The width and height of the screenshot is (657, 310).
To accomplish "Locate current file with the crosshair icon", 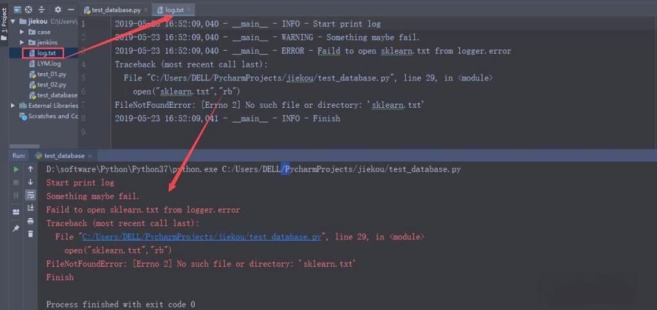I will click(28, 9).
